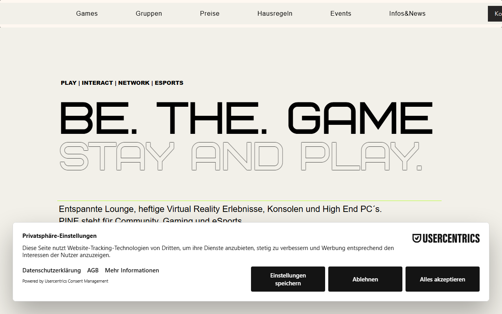Image resolution: width=502 pixels, height=314 pixels.
Task: Expand Mehr Informationen in the consent banner
Action: [132, 270]
